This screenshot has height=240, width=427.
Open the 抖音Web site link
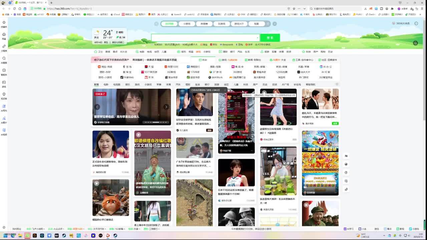click(127, 77)
